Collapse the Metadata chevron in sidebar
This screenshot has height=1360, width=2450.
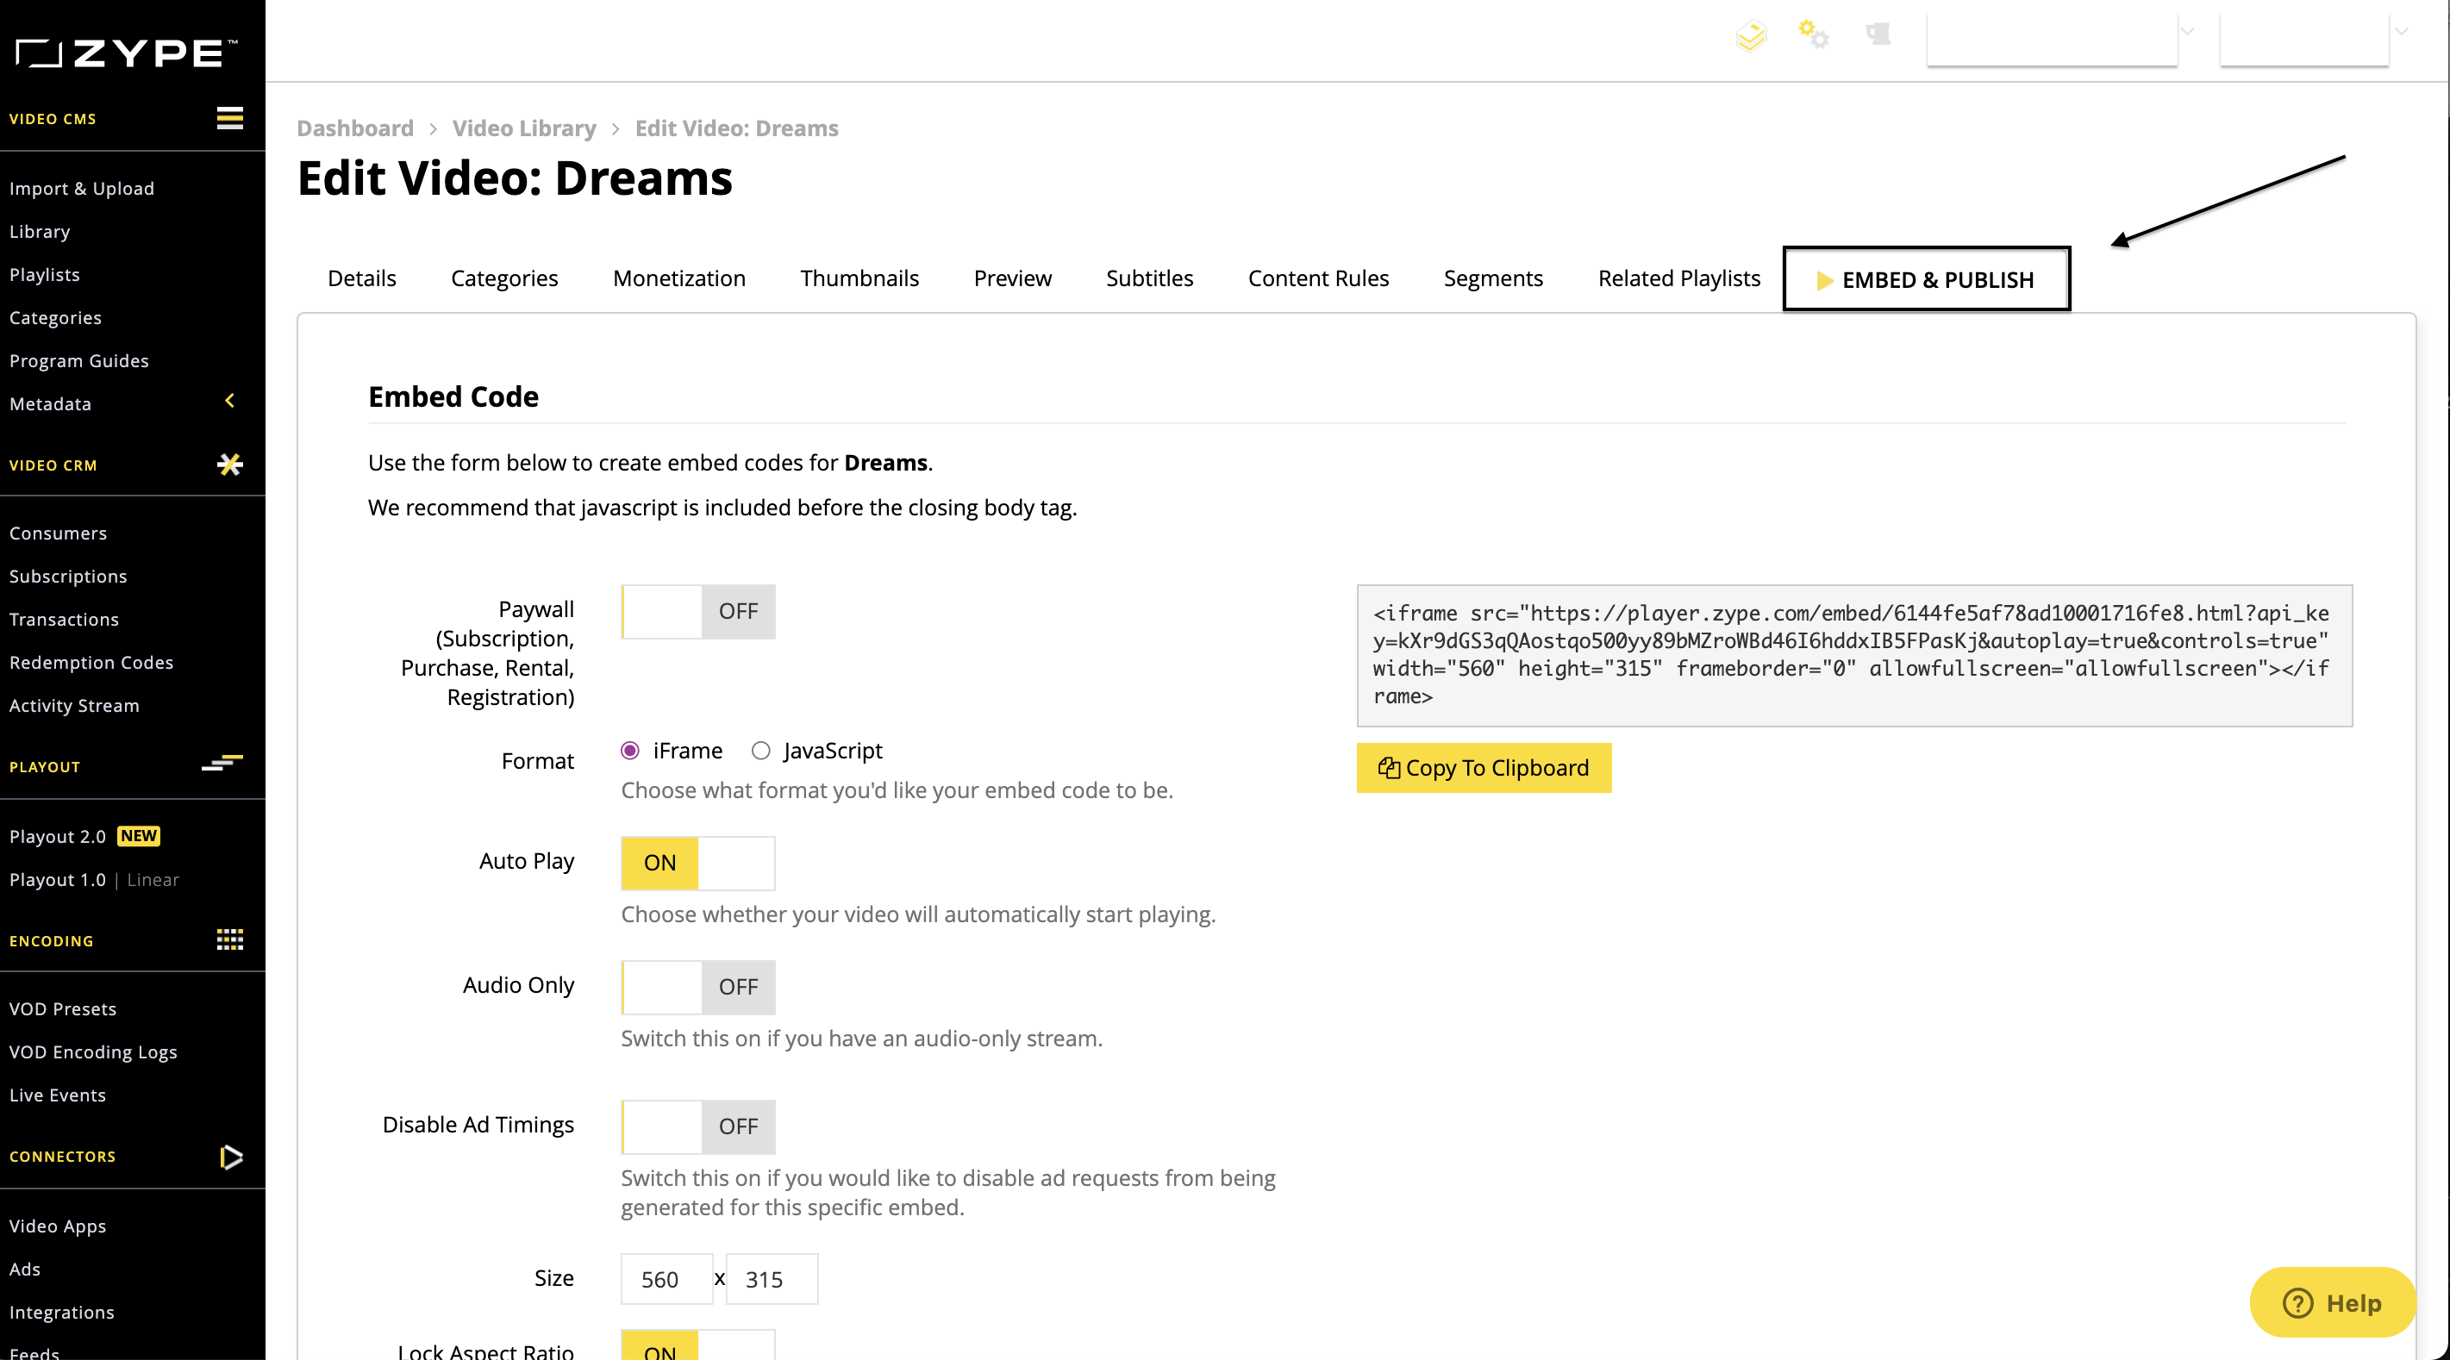(x=229, y=401)
